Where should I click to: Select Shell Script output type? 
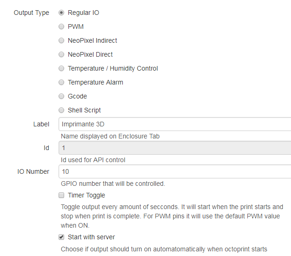(x=61, y=110)
